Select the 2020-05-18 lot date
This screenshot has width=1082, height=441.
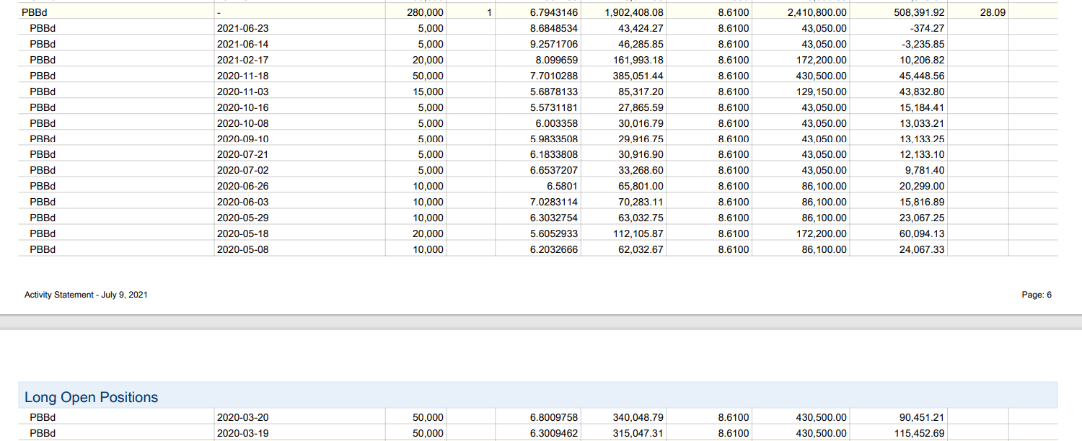[x=242, y=233]
